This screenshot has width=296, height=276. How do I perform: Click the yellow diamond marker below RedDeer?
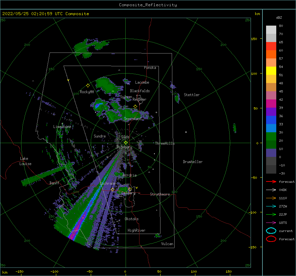tap(135, 107)
